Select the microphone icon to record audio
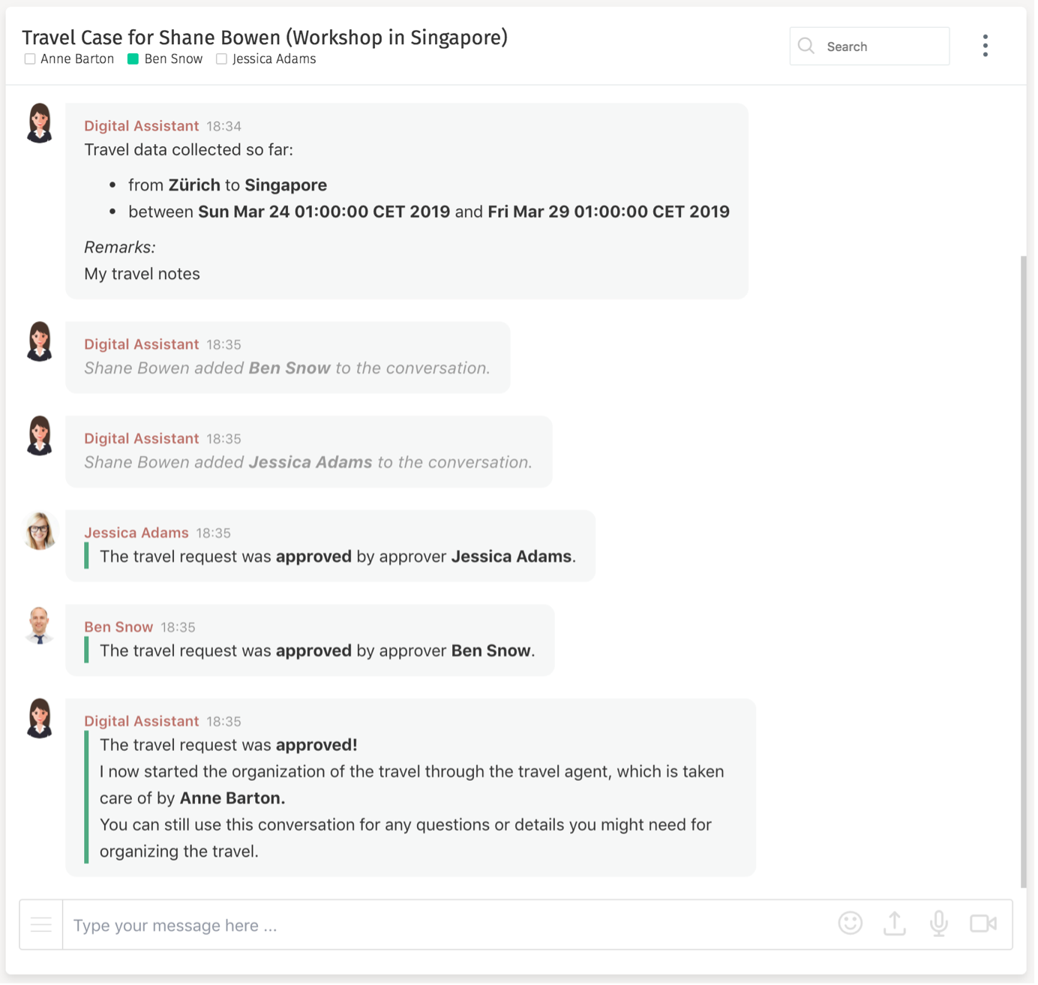 click(x=939, y=924)
